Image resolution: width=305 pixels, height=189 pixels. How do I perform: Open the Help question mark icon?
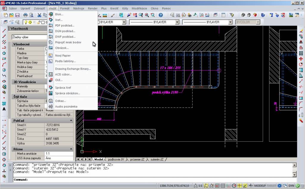coord(161,15)
